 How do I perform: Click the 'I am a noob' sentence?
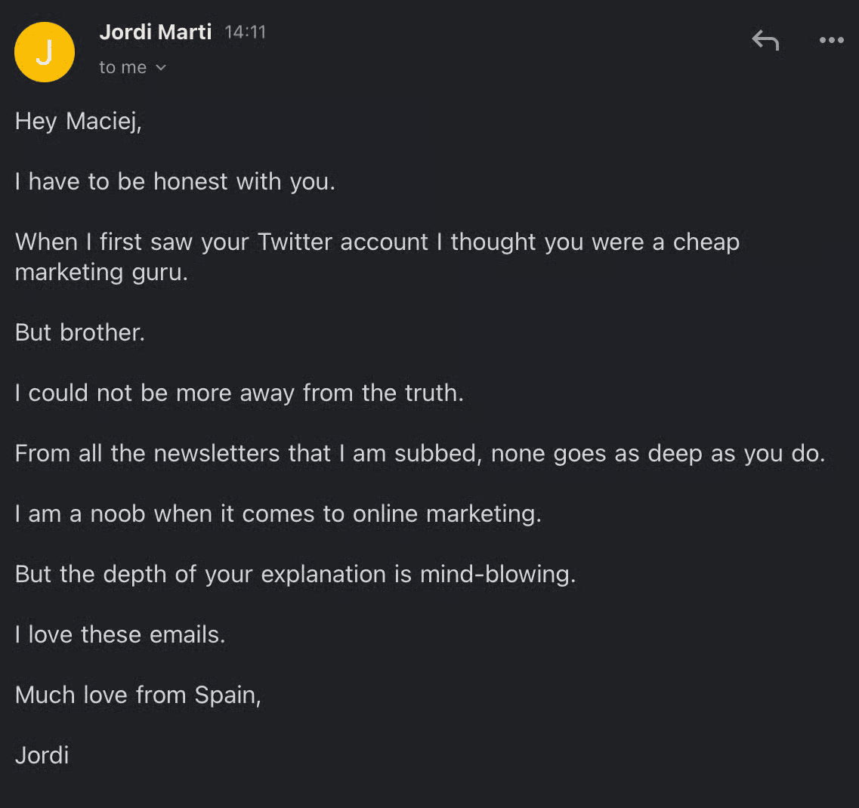pyautogui.click(x=278, y=513)
